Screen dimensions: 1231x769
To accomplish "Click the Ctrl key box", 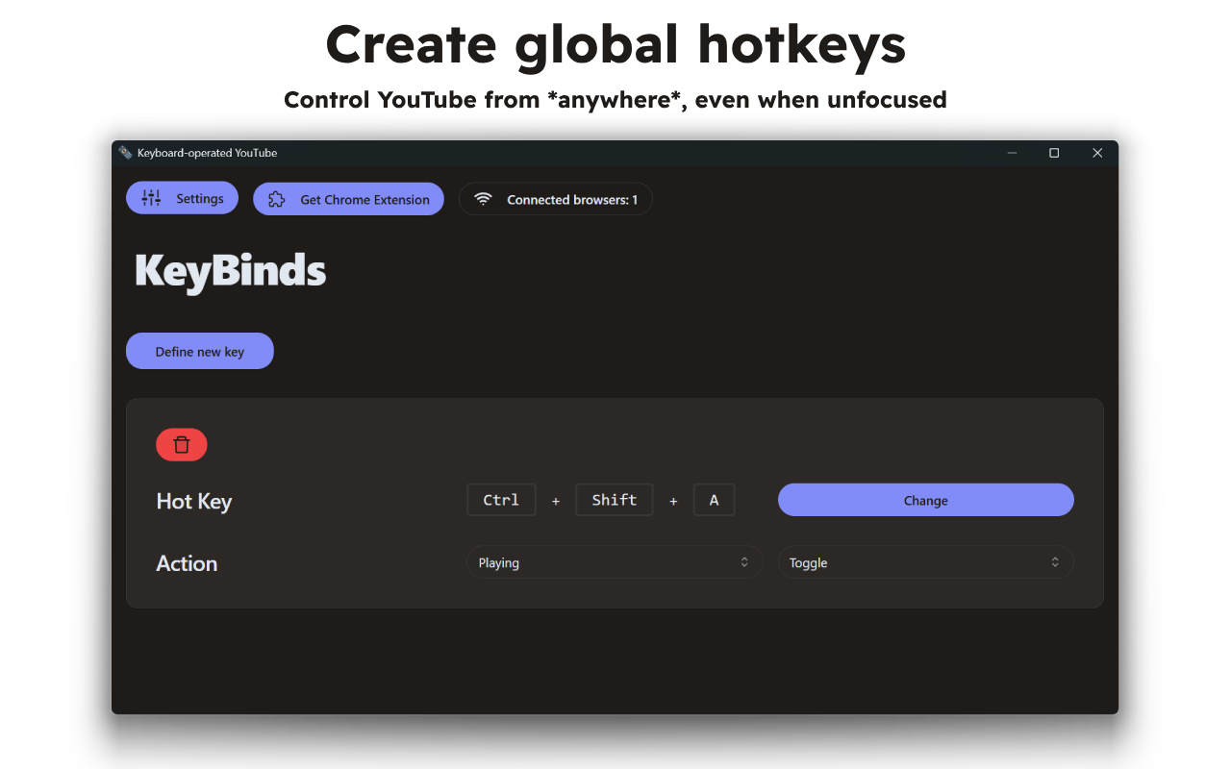I will pyautogui.click(x=501, y=500).
